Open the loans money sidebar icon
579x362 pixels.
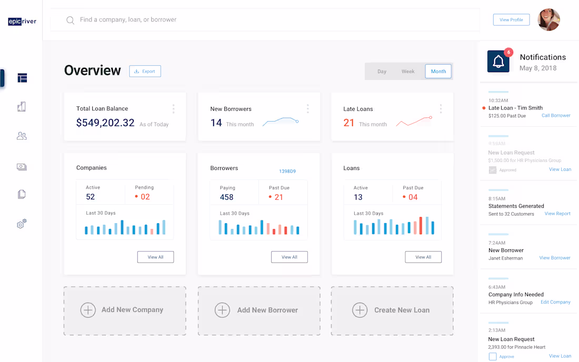[22, 167]
